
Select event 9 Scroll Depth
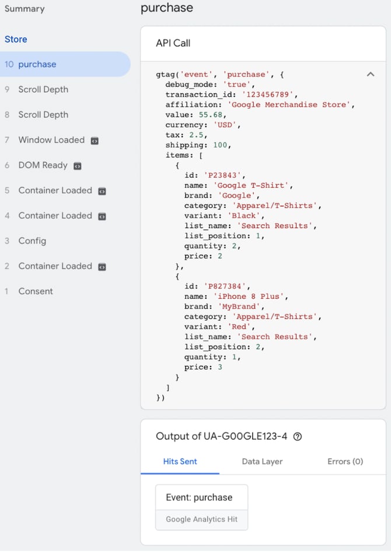(x=43, y=89)
